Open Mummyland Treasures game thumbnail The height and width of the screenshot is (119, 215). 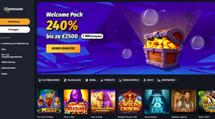point(76,102)
